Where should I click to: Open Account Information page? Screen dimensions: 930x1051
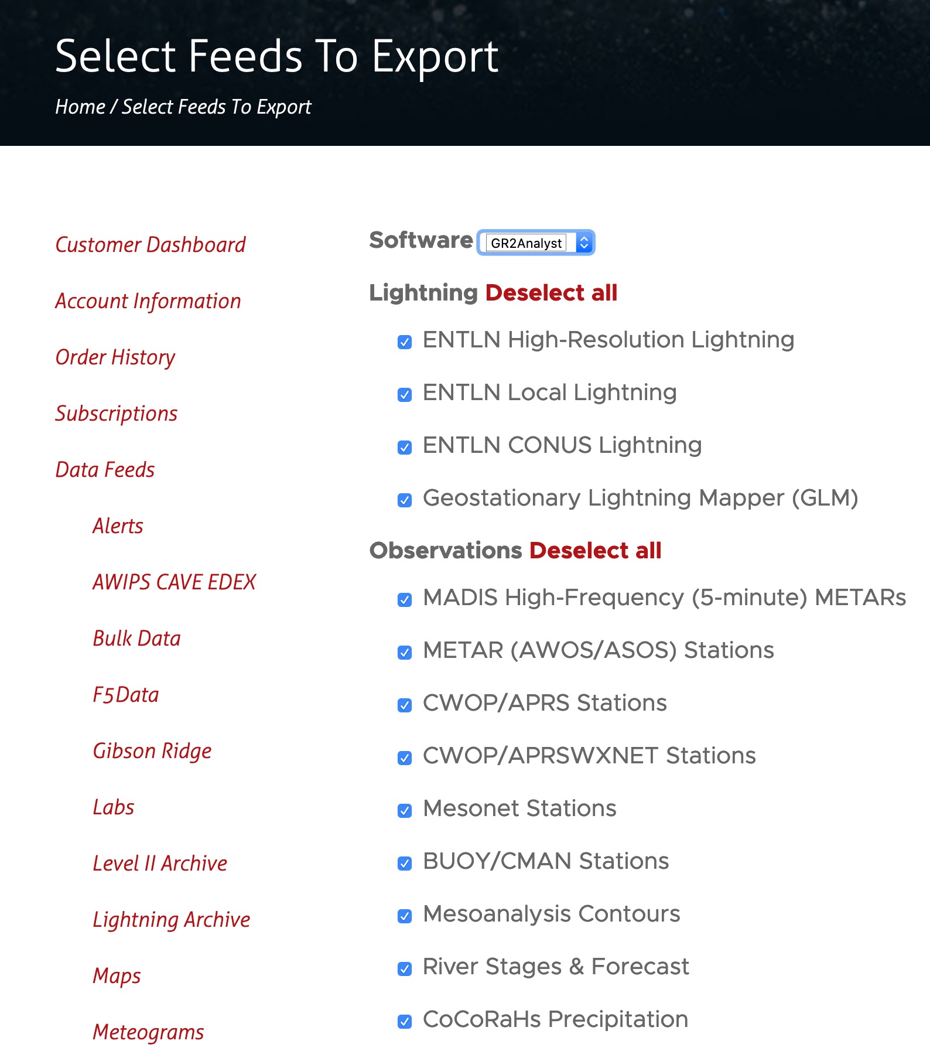[148, 301]
